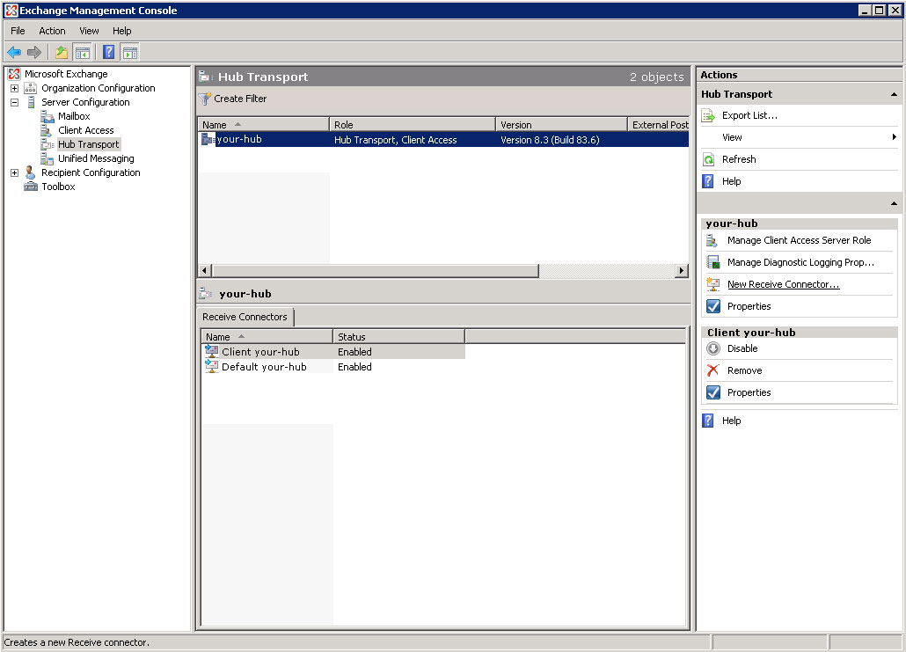Select the Default your-hub connector row
The width and height of the screenshot is (906, 652).
(333, 366)
